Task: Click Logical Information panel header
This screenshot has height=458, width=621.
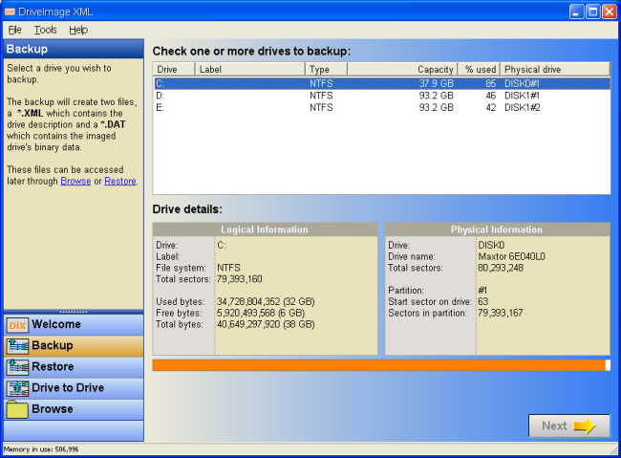Action: 265,229
